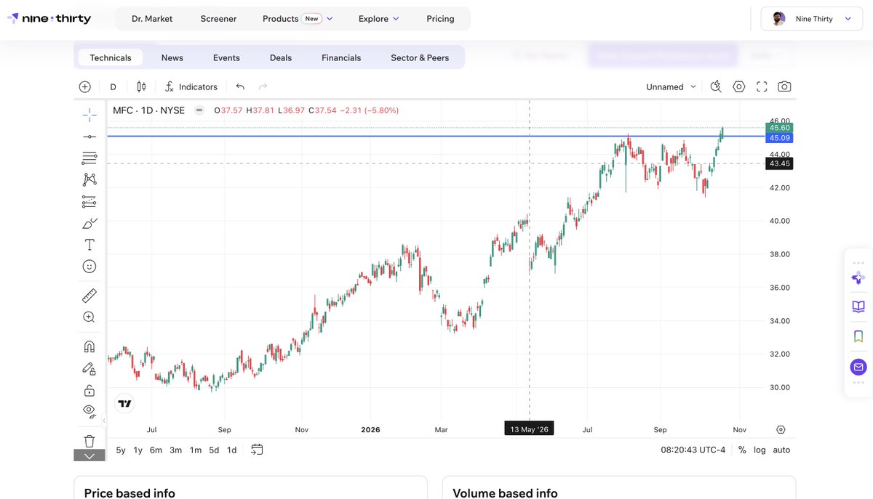Select the ruler measure tool
The image size is (873, 499).
(x=89, y=296)
